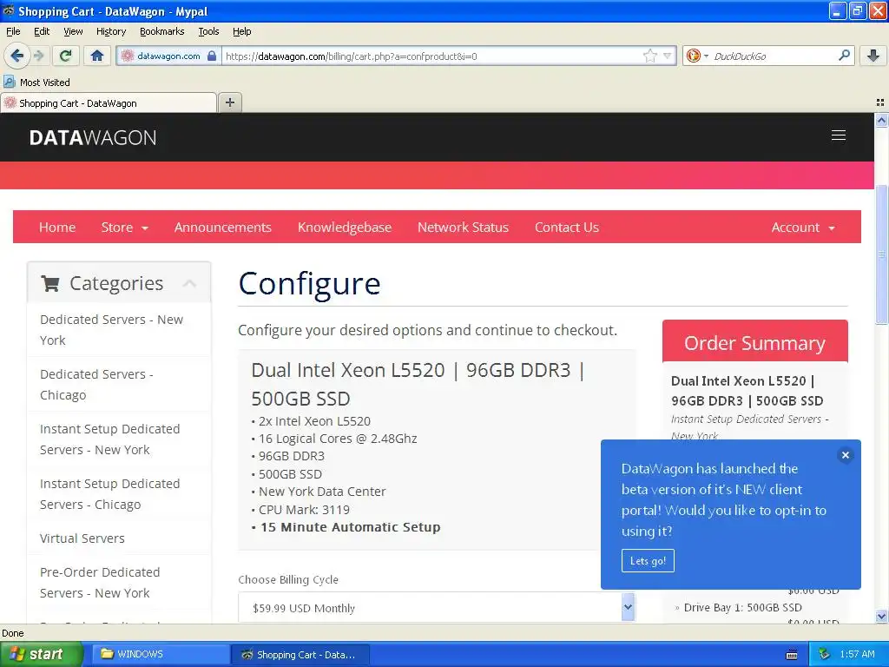Close the beta portal popup
This screenshot has width=889, height=667.
click(846, 455)
